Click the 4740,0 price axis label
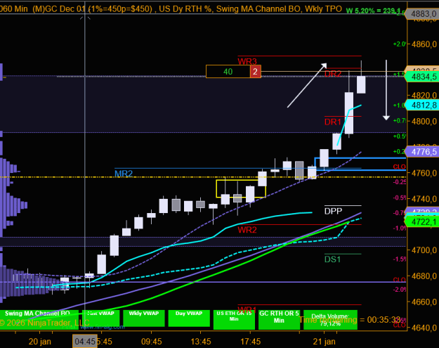The height and width of the screenshot is (348, 439). [424, 199]
